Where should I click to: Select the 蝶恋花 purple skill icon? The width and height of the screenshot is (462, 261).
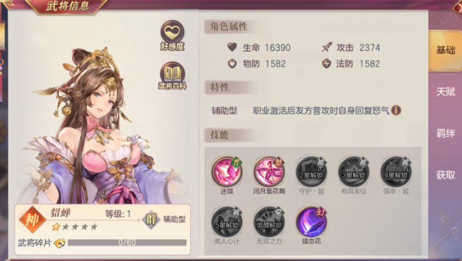click(x=311, y=222)
